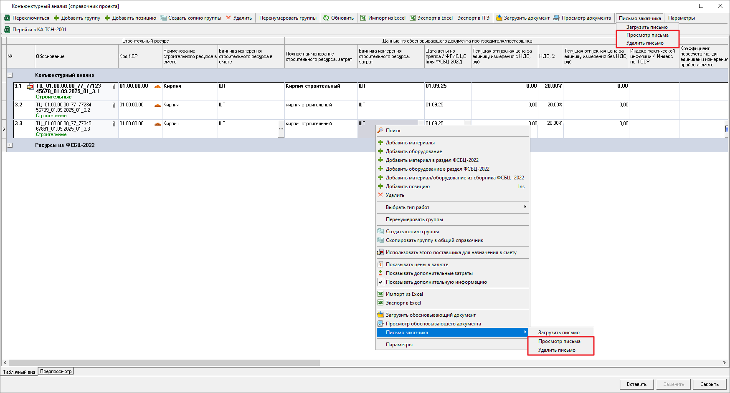
Task: Open 'Перейти в КА ТСН-2001' icon
Action: [7, 30]
